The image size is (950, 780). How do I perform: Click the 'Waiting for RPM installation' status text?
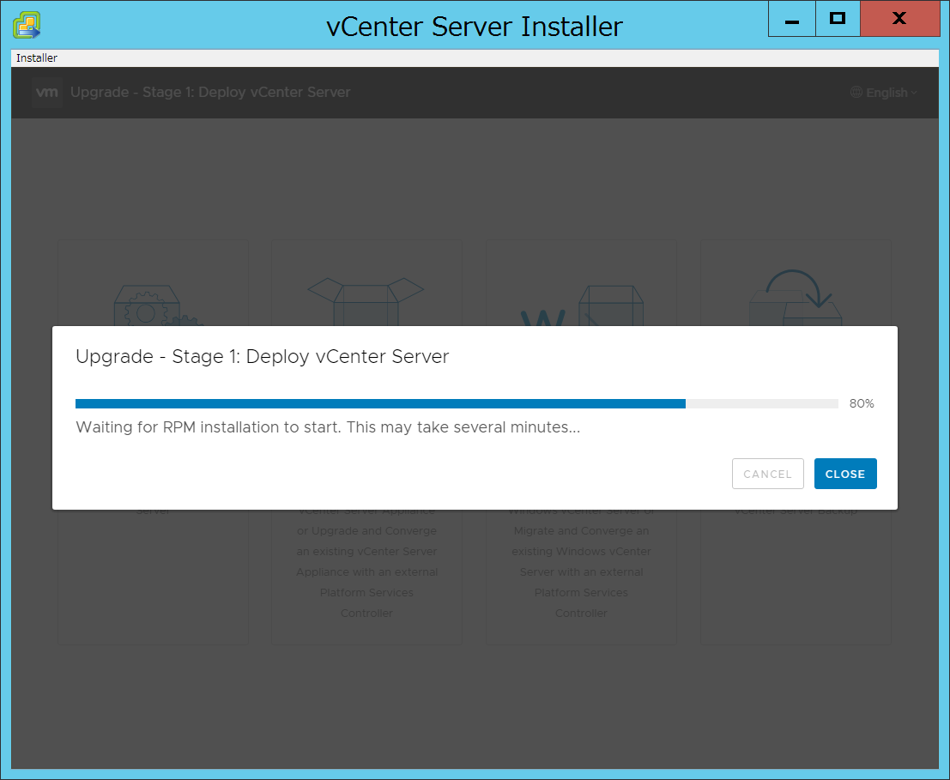[328, 427]
